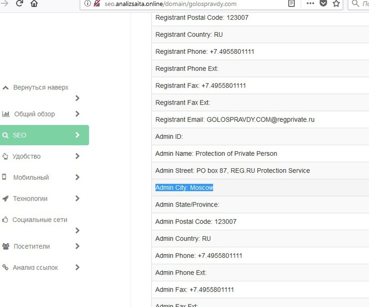Open the Мобильный sidebar item
The width and height of the screenshot is (369, 307).
point(31,178)
